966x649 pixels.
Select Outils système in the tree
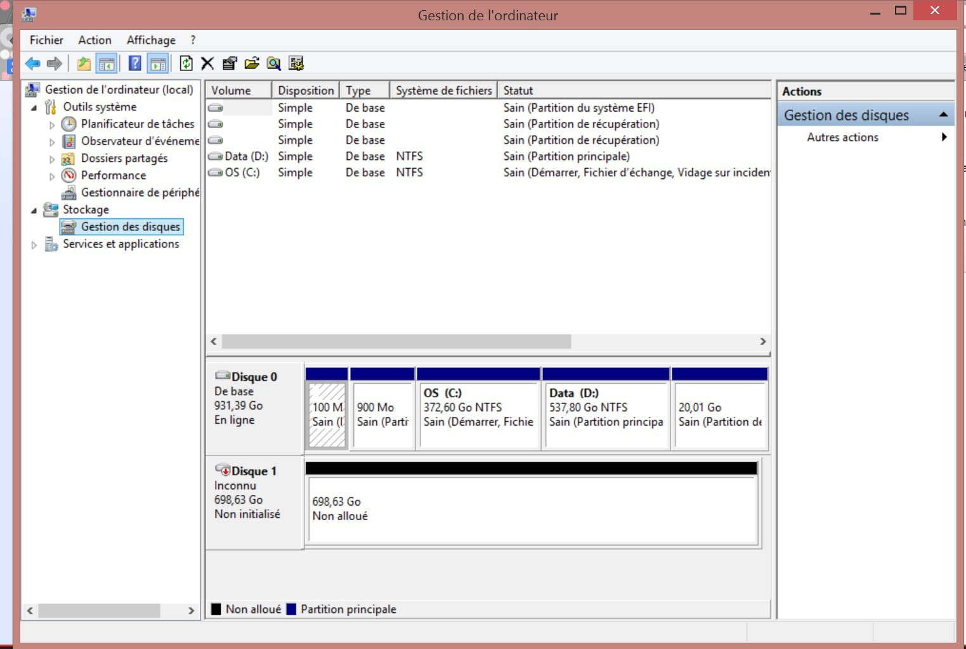(x=100, y=107)
